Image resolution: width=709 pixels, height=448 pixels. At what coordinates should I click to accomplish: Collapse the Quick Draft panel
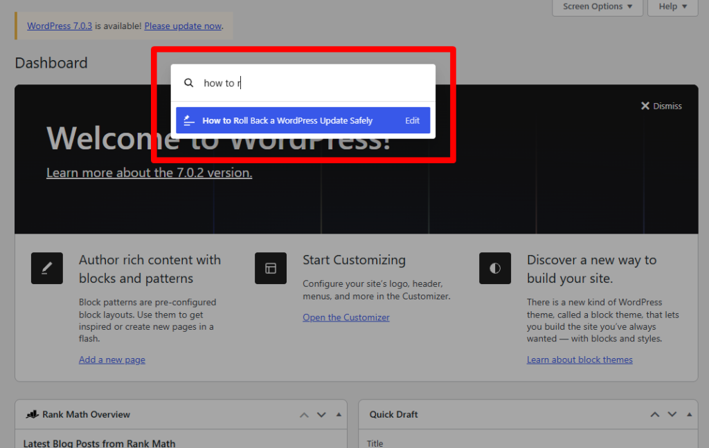tap(689, 415)
